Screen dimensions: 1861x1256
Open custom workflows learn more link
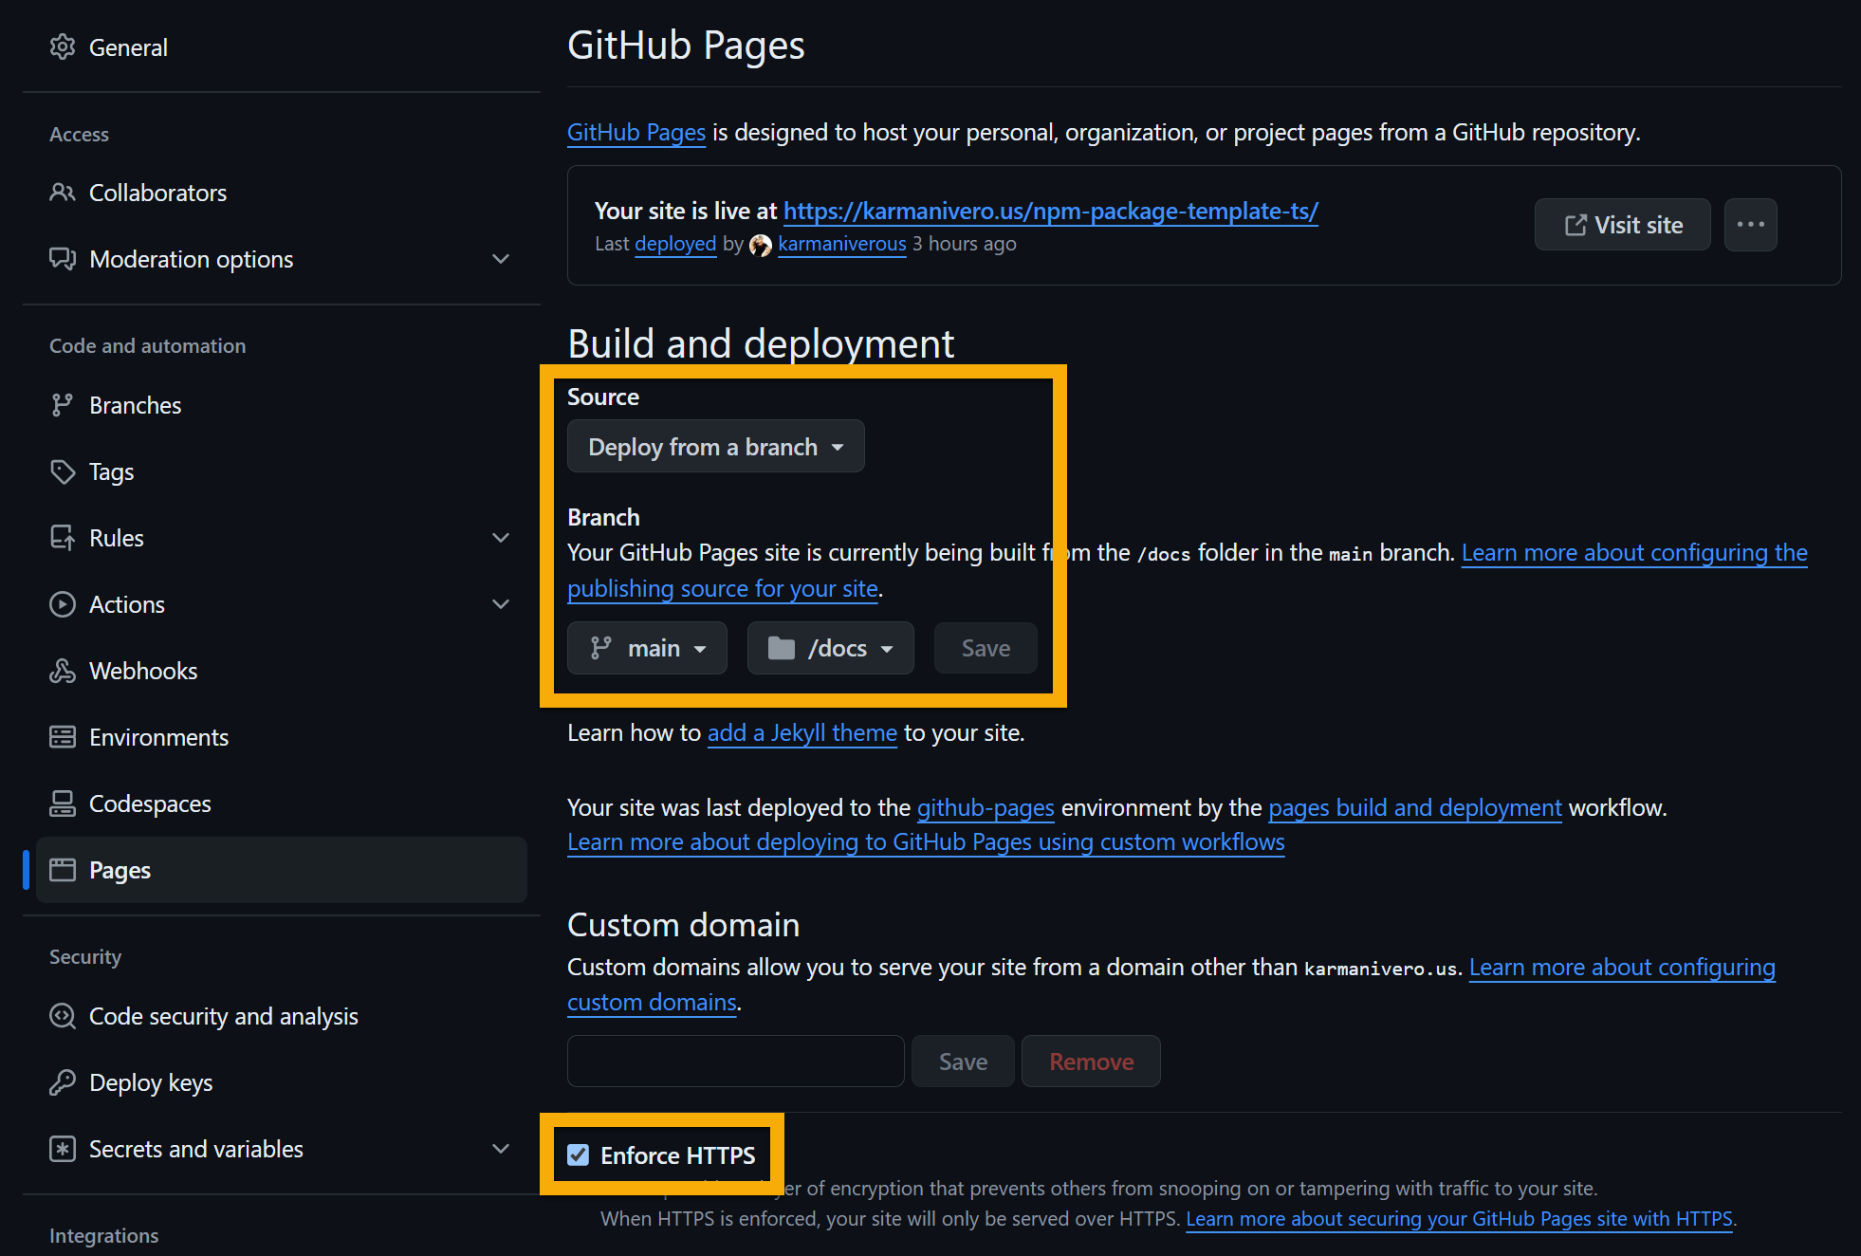tap(926, 841)
